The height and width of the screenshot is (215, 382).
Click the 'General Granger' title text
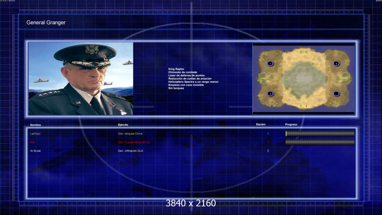click(46, 23)
